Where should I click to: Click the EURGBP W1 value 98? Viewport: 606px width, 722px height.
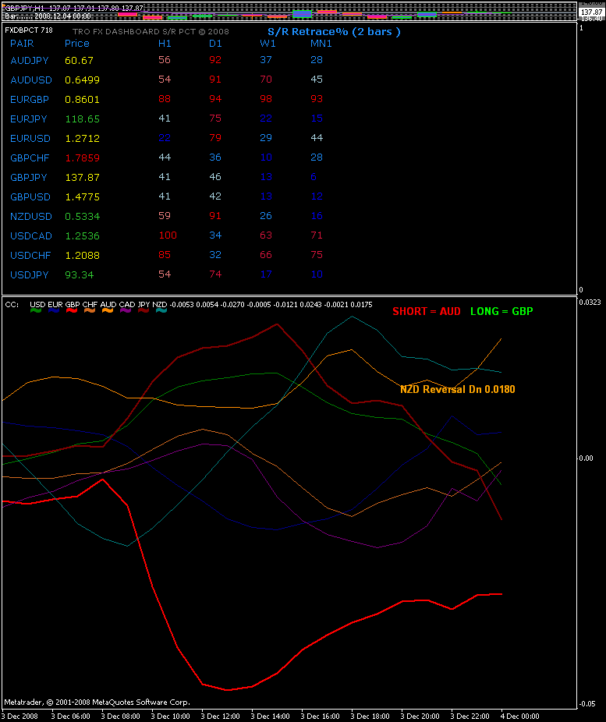click(266, 99)
